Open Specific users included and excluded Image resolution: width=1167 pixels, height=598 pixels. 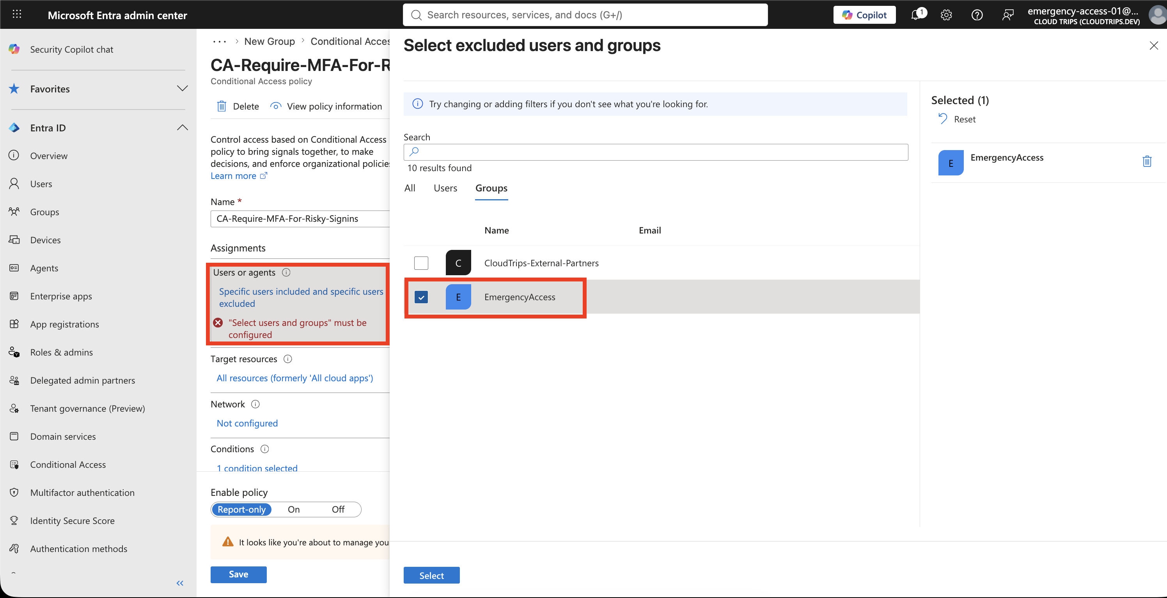tap(301, 297)
